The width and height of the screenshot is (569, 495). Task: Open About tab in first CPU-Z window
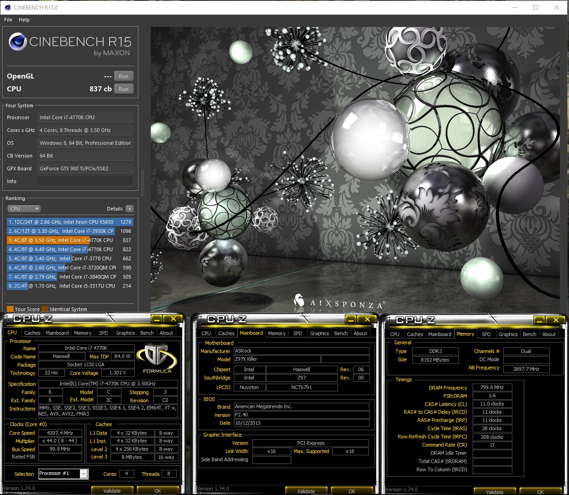(166, 333)
